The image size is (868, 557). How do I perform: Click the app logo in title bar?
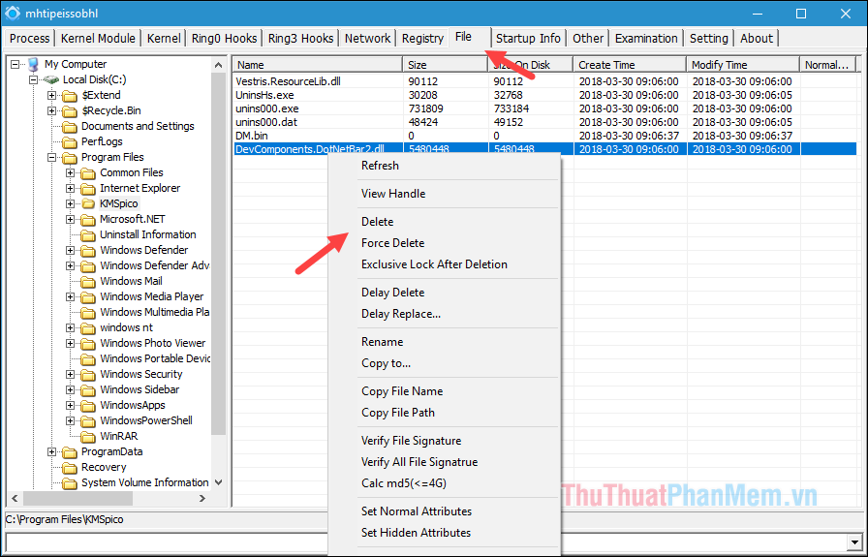click(12, 14)
